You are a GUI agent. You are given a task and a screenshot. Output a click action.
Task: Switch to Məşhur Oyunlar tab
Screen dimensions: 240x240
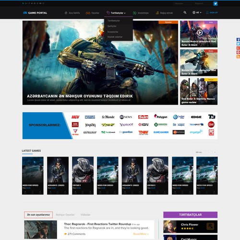[65, 215]
